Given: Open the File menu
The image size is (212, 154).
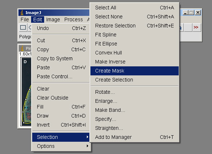Looking at the screenshot, I should pyautogui.click(x=25, y=19).
